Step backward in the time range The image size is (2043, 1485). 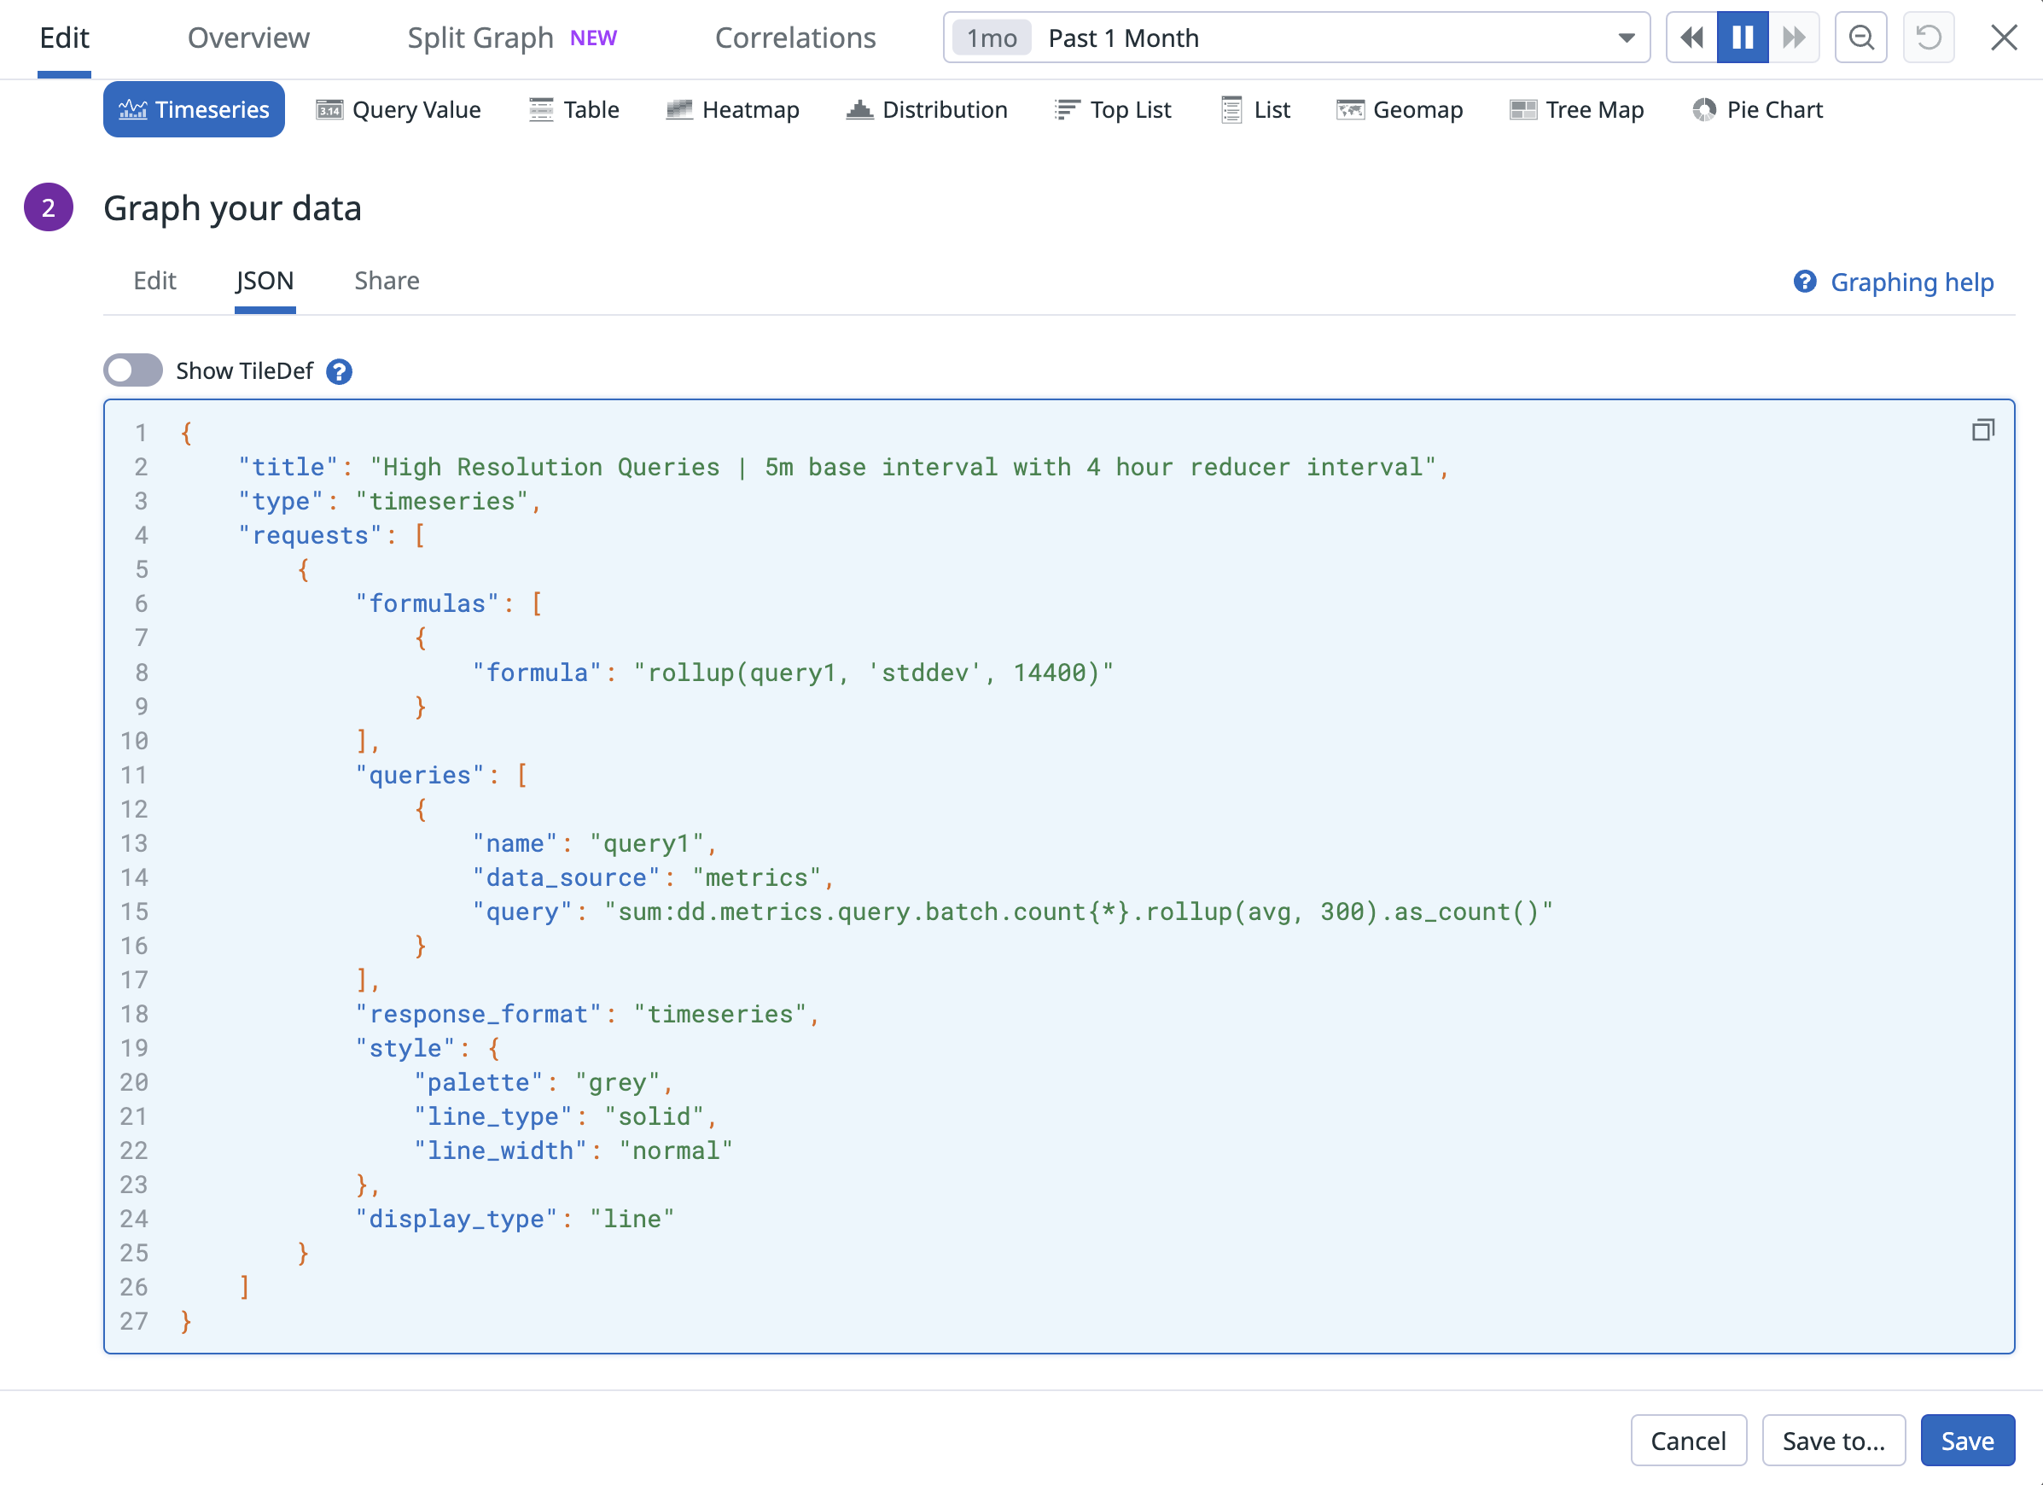click(x=1691, y=37)
